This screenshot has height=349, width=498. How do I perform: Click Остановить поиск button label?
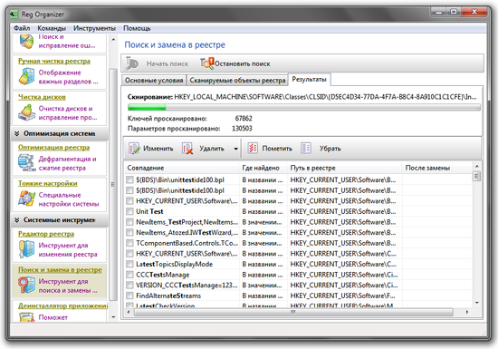coord(243,63)
